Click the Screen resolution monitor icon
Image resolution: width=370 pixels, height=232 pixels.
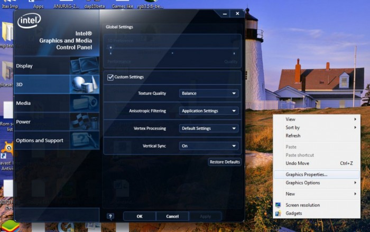coord(278,205)
